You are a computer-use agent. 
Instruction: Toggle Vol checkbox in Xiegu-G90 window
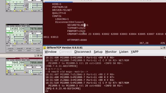pos(8,71)
